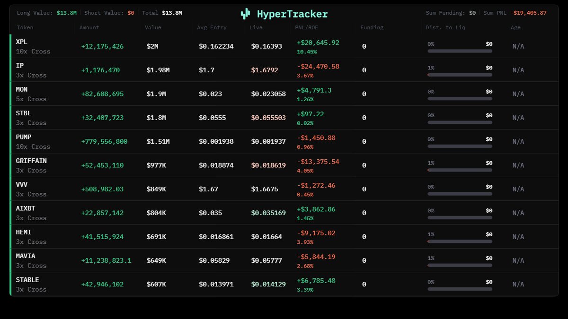Click the XPL liquidation distance bar
This screenshot has height=319, width=568.
point(460,51)
